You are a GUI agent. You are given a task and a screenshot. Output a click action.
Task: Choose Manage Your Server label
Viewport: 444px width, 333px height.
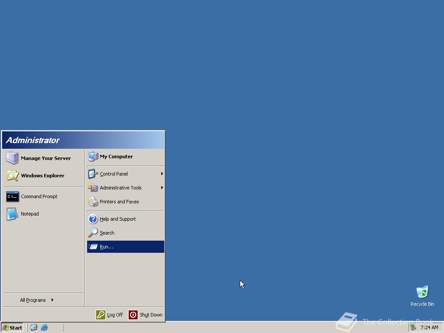[x=46, y=158]
